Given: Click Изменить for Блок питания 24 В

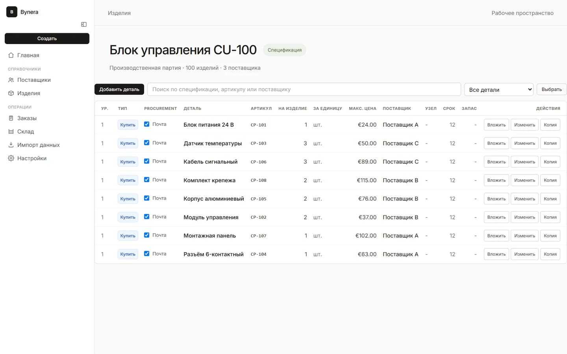Looking at the screenshot, I should [x=524, y=125].
